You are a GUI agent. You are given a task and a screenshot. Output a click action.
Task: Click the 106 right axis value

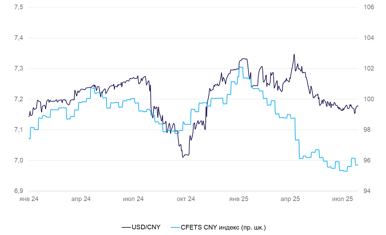tap(369, 7)
